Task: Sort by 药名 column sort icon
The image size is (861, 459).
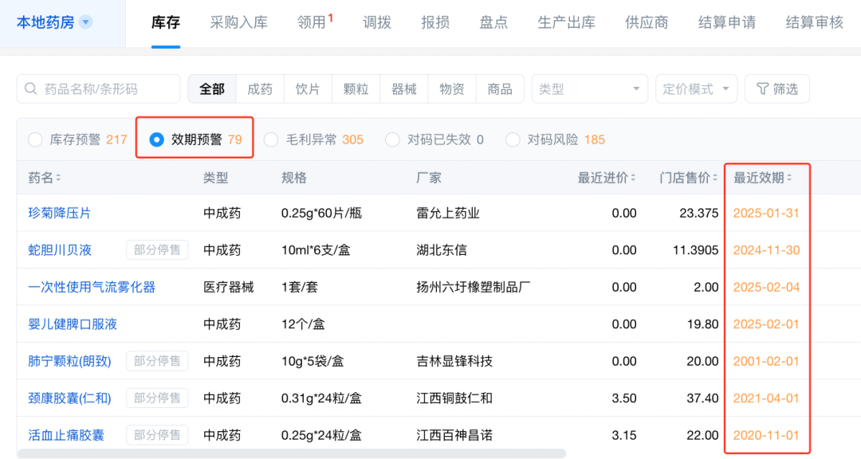Action: [58, 178]
